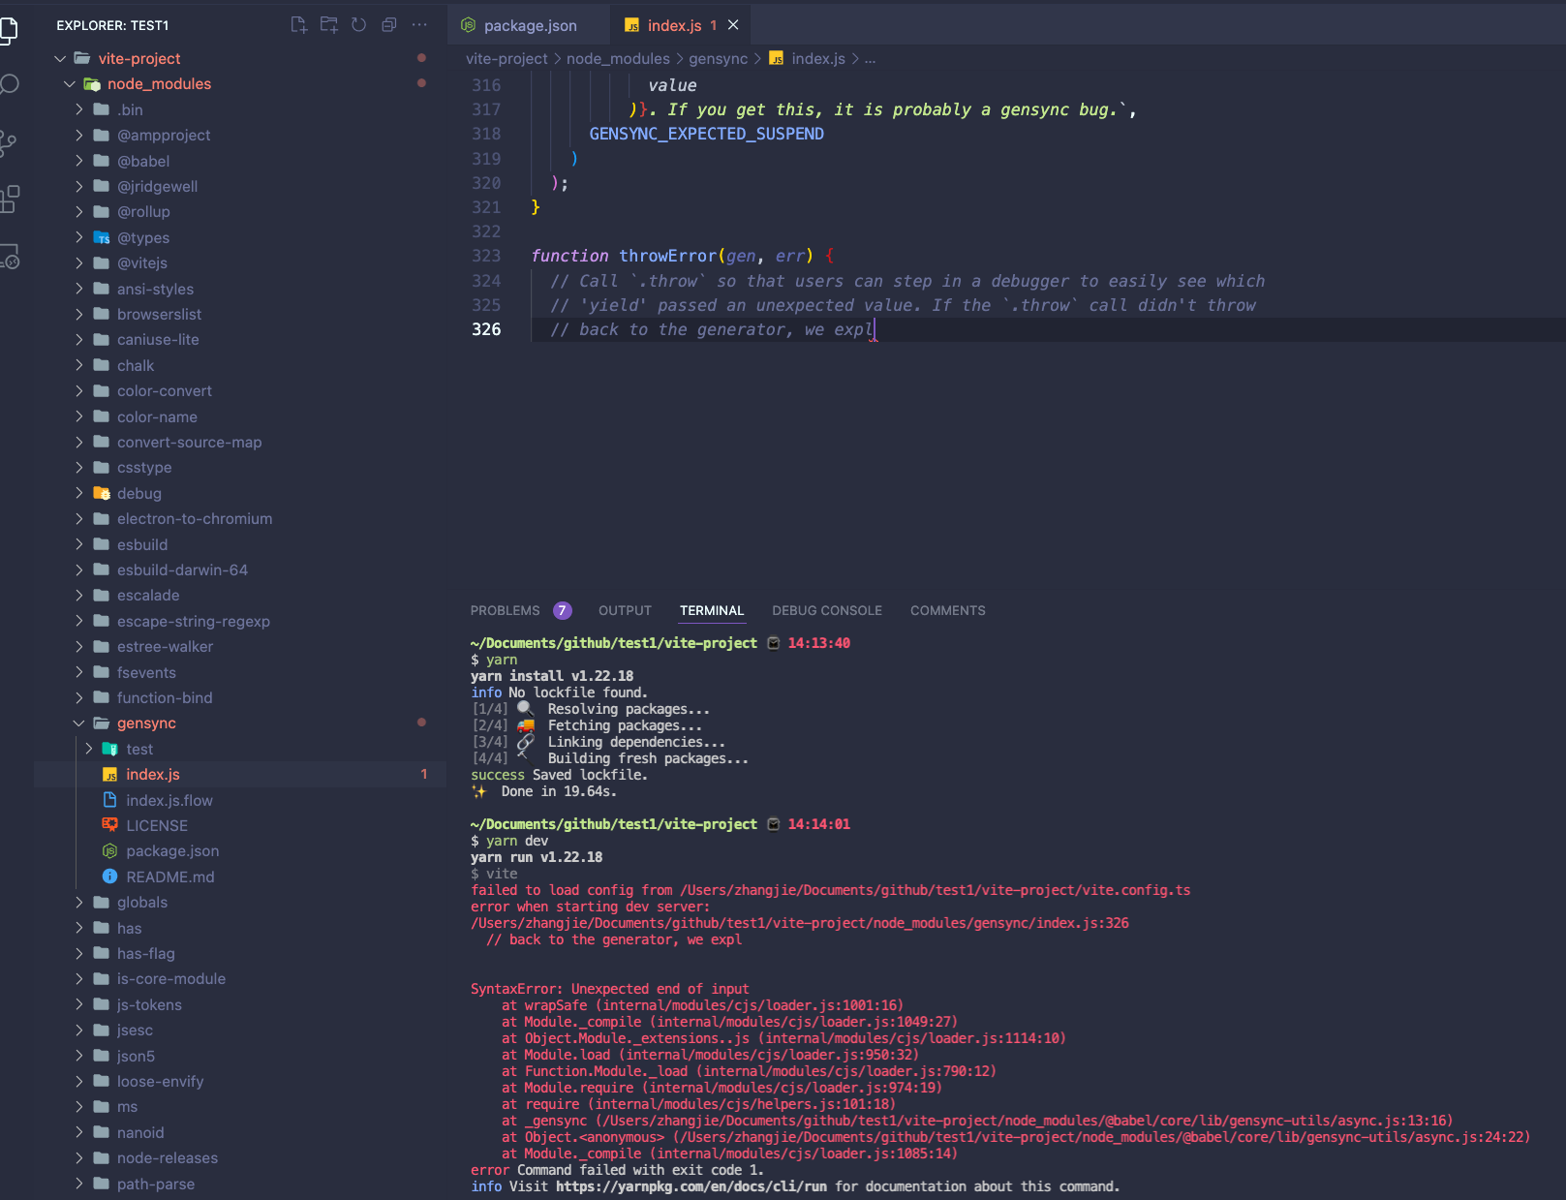Viewport: 1566px width, 1200px height.
Task: Select the index.js editor tab
Action: pos(674,25)
